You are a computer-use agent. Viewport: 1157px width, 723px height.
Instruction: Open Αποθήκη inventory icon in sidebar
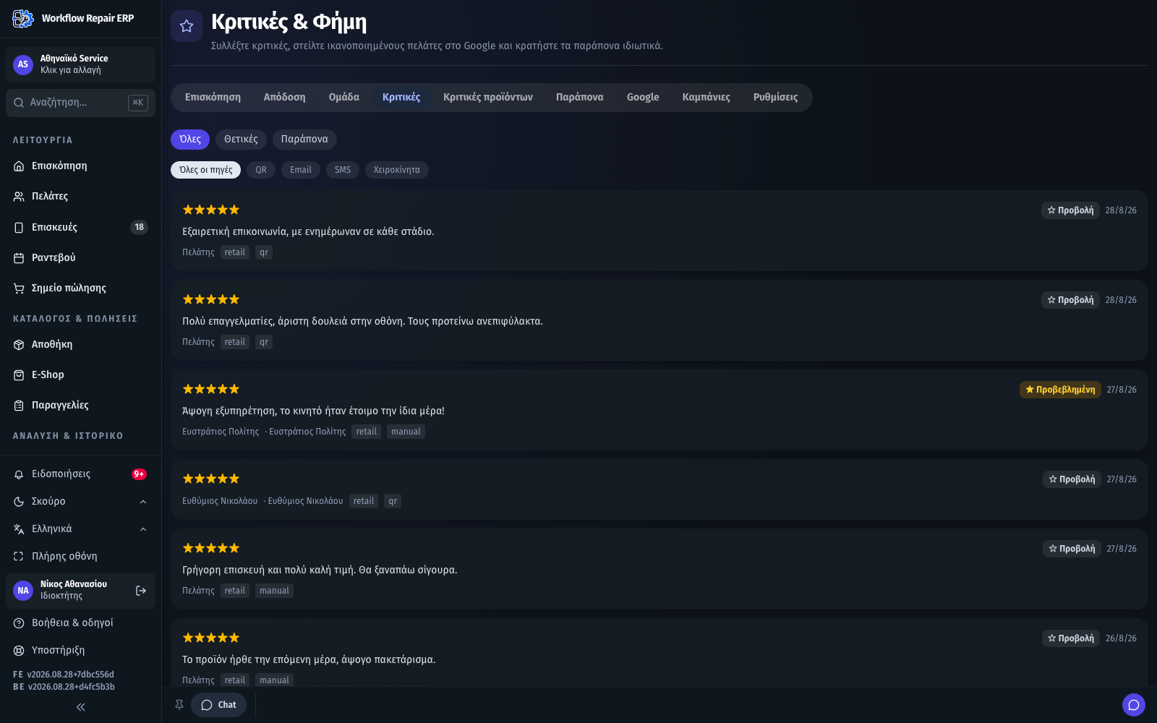pos(19,345)
